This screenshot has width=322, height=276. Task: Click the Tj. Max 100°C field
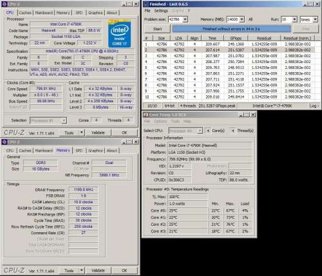click(188, 197)
